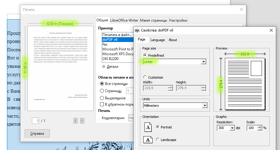Click the Справка help button
280x150 pixels.
pyautogui.click(x=37, y=133)
